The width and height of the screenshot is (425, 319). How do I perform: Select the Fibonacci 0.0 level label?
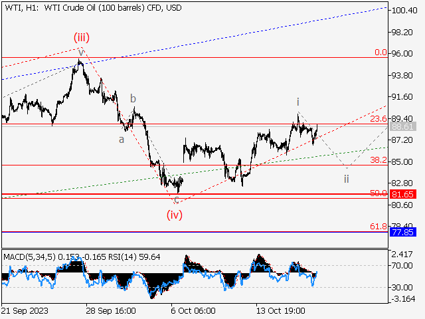(x=381, y=53)
